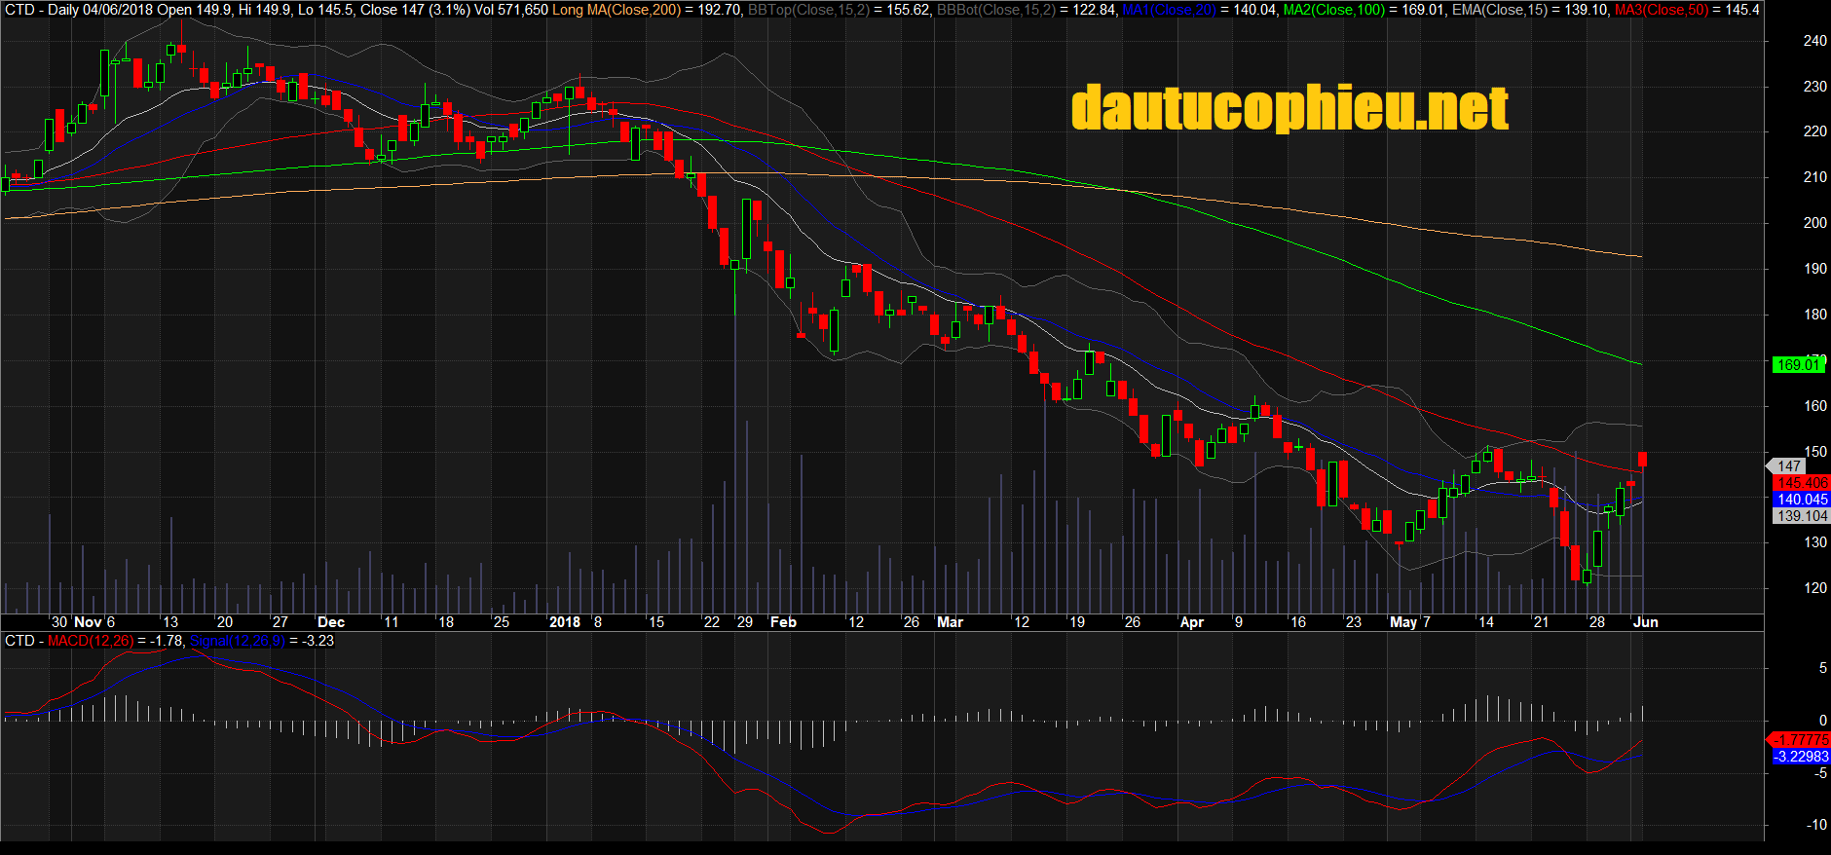Click the 240 price axis label
This screenshot has height=855, width=1831.
tap(1814, 41)
